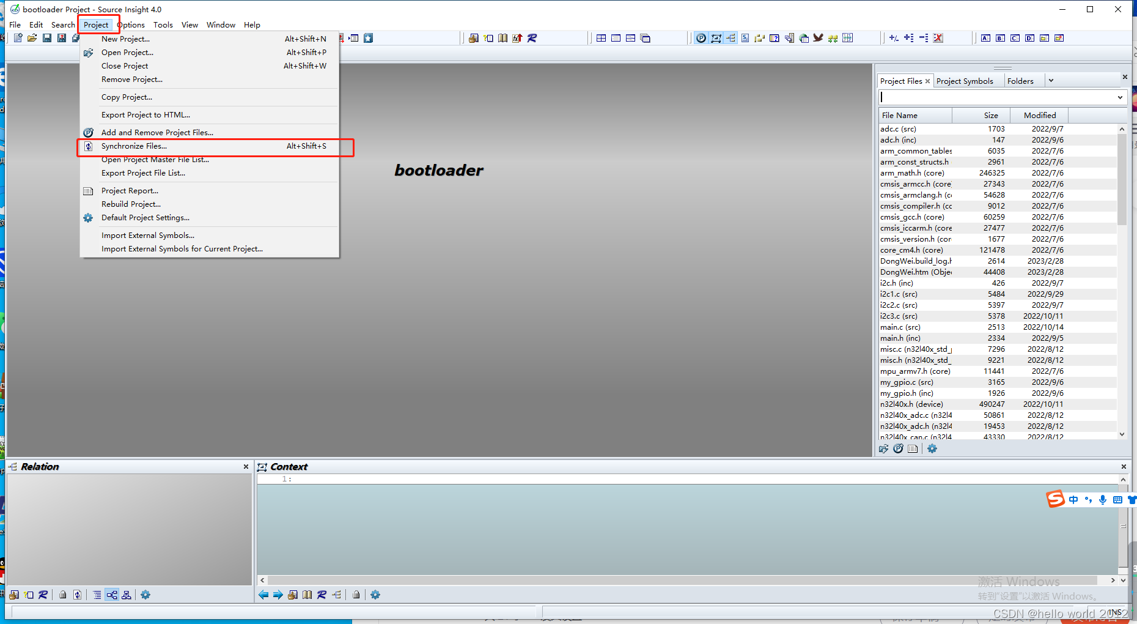Select main.c (src) in the file list

(998, 327)
